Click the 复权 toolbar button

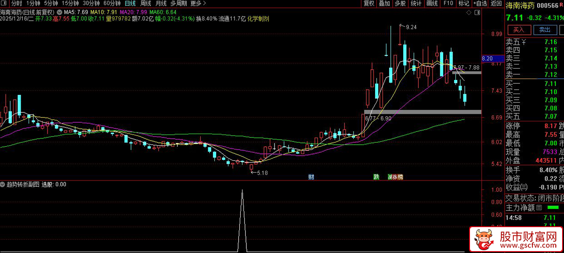tap(369, 3)
